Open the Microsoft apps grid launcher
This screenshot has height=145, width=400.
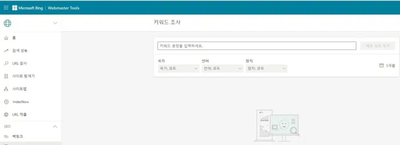coord(6,8)
